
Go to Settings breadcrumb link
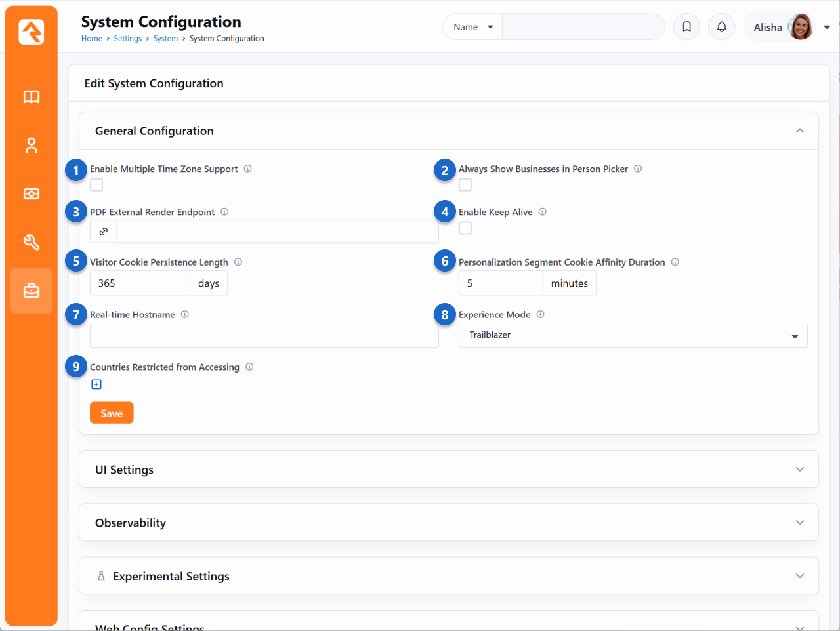127,39
